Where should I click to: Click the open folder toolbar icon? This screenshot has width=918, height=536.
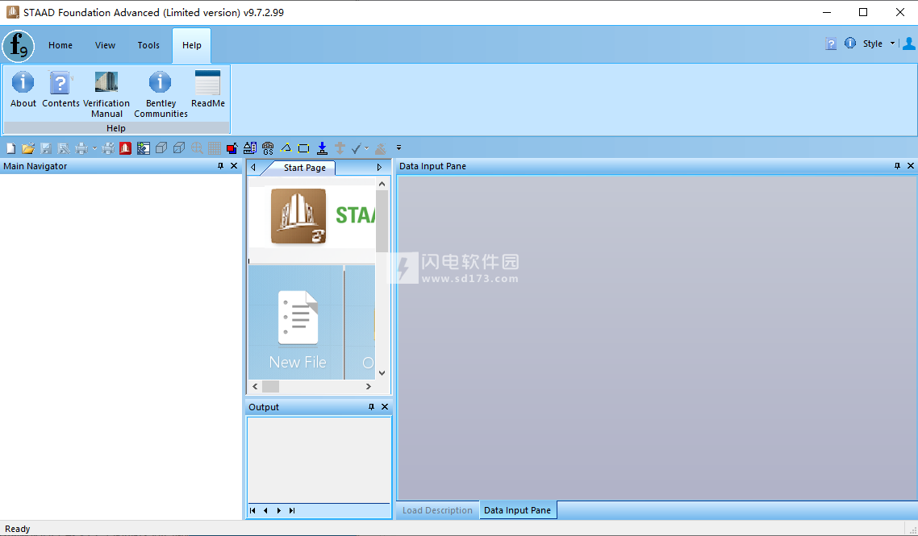pos(28,148)
